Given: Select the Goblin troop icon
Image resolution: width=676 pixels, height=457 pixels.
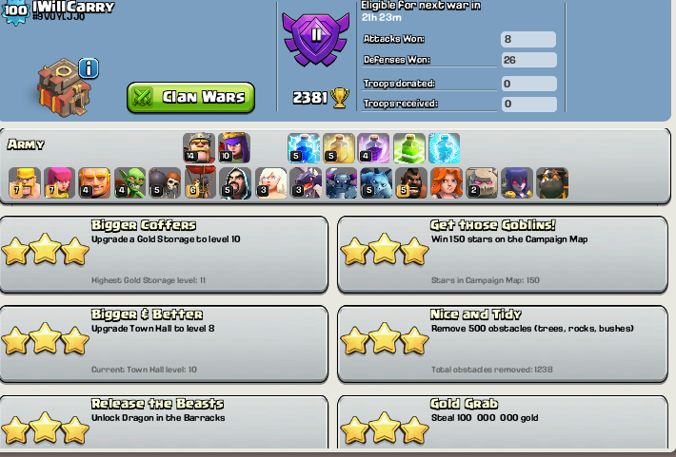Looking at the screenshot, I should [129, 182].
